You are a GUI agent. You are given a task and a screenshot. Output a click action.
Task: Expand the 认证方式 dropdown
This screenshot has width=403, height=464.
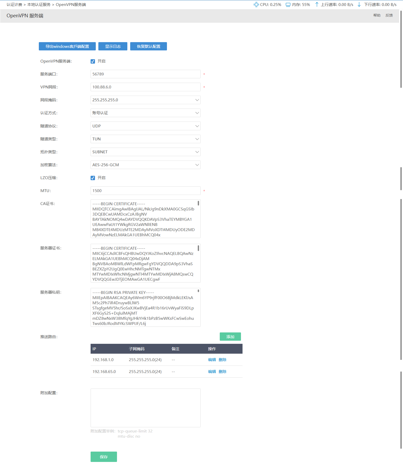point(145,113)
